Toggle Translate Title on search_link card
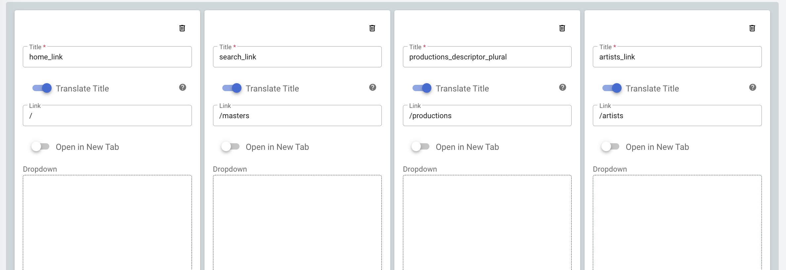Viewport: 786px width, 270px height. point(232,88)
